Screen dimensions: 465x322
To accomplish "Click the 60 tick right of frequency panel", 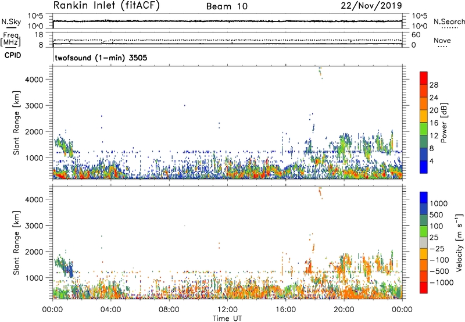I will tap(416, 35).
